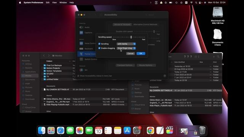Click menu bar clock Mon 10 Oct 22:24
Viewport: 244px width, 137px height.
[x=217, y=3]
